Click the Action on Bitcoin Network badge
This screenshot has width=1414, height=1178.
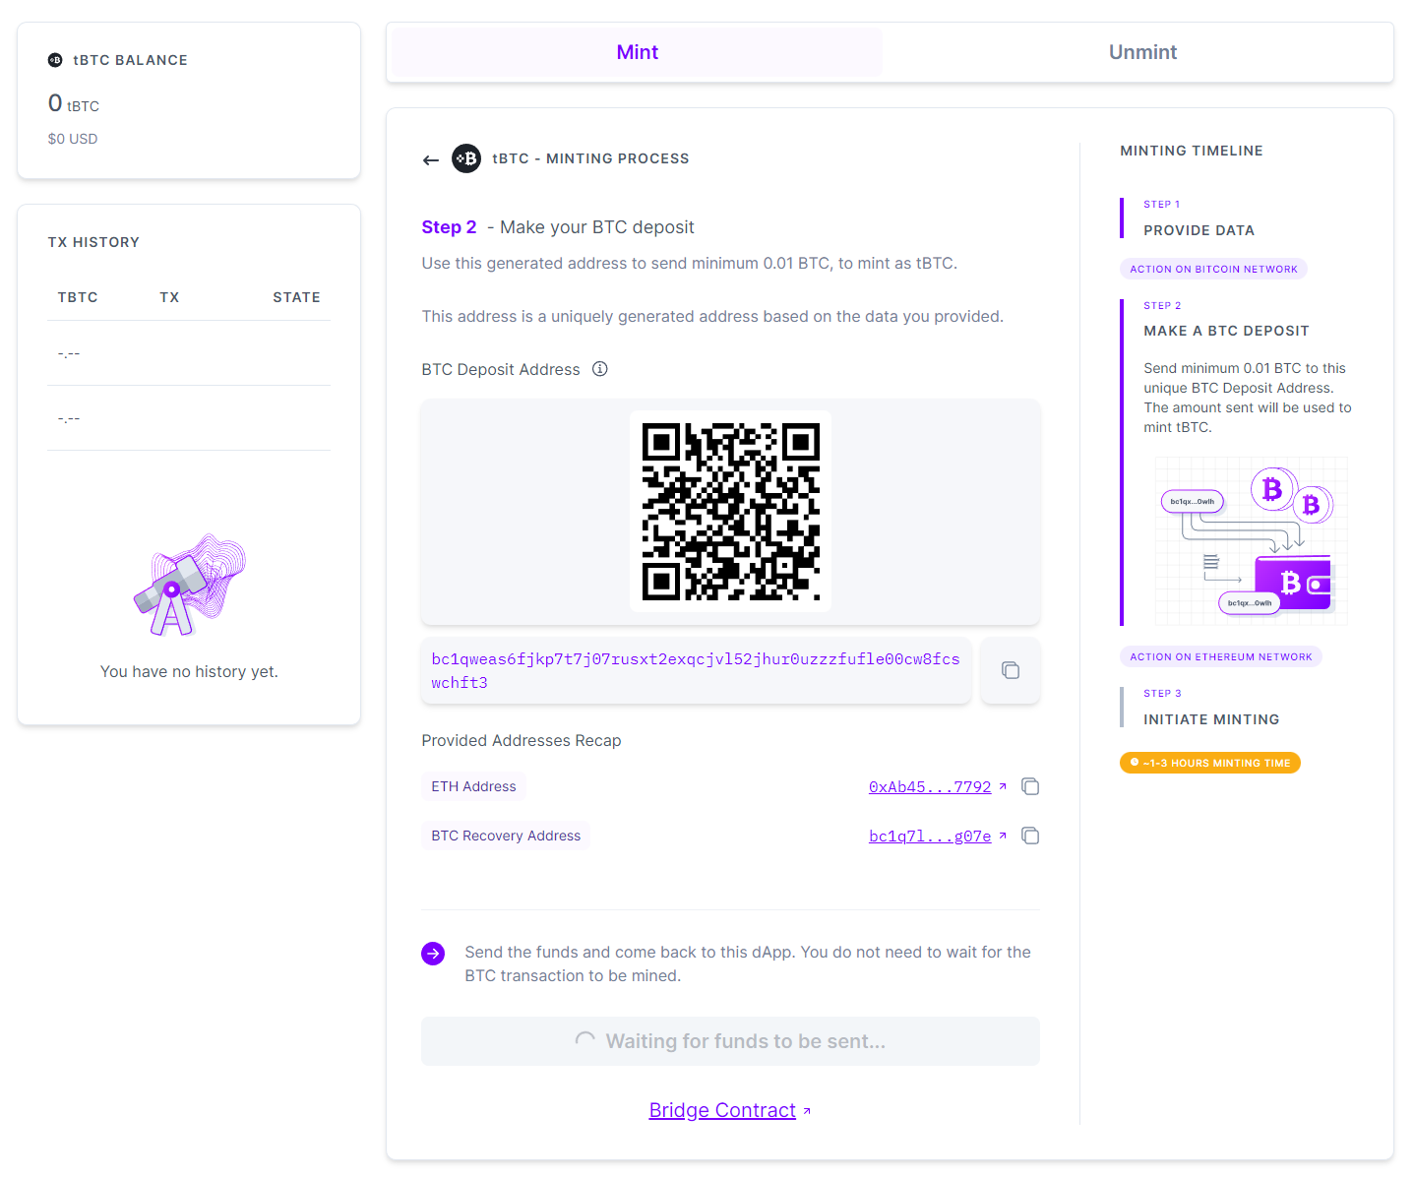pyautogui.click(x=1213, y=268)
